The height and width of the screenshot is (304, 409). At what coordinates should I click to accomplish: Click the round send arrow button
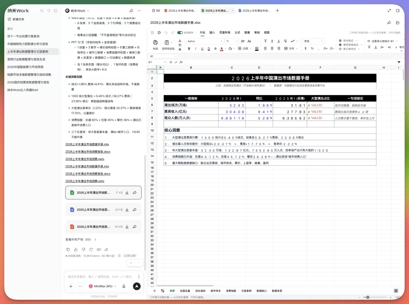(137, 286)
